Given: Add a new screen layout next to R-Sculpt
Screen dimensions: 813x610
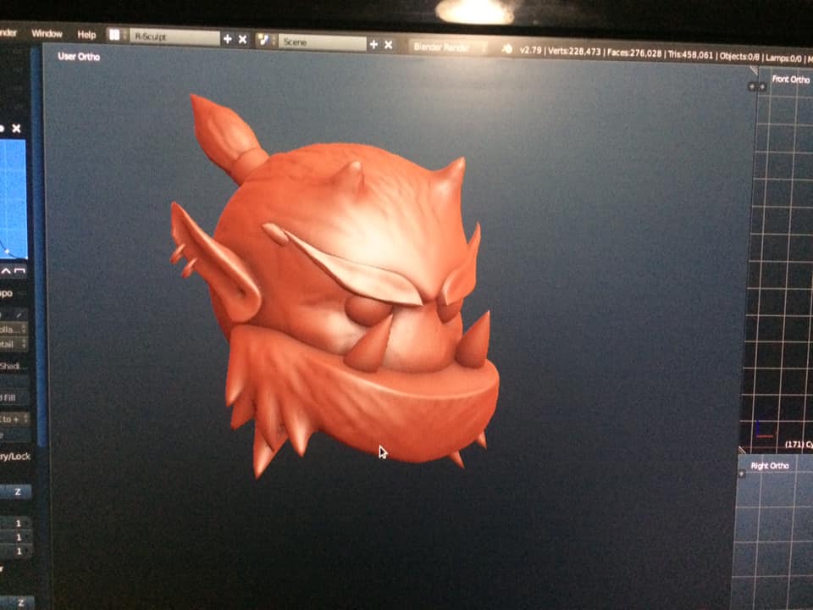Looking at the screenshot, I should pos(227,39).
